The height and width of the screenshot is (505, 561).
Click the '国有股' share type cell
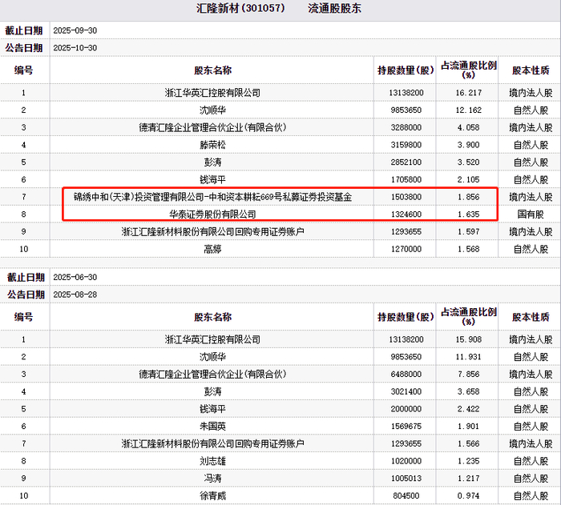(x=531, y=214)
